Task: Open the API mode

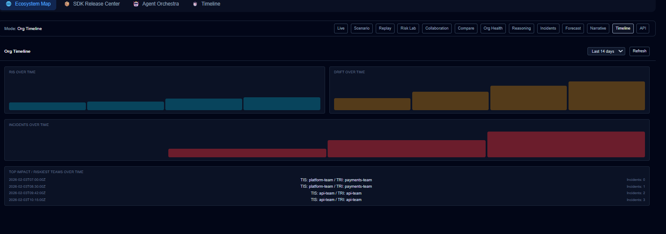Action: tap(643, 28)
